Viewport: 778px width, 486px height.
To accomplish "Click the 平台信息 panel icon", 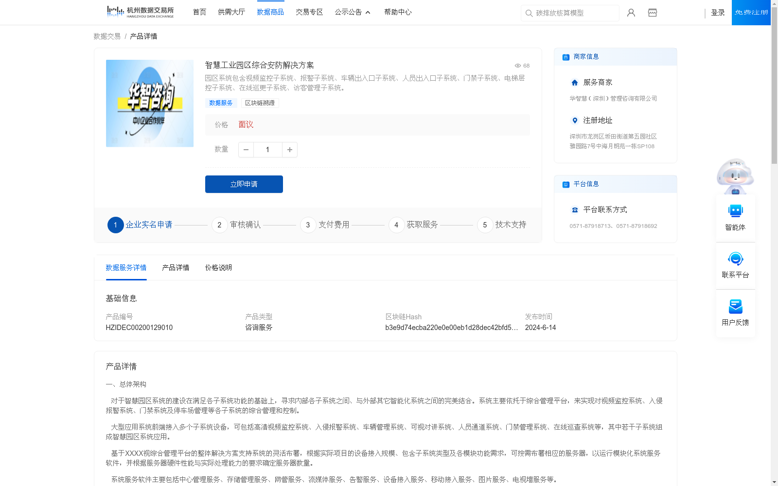I will coord(566,184).
